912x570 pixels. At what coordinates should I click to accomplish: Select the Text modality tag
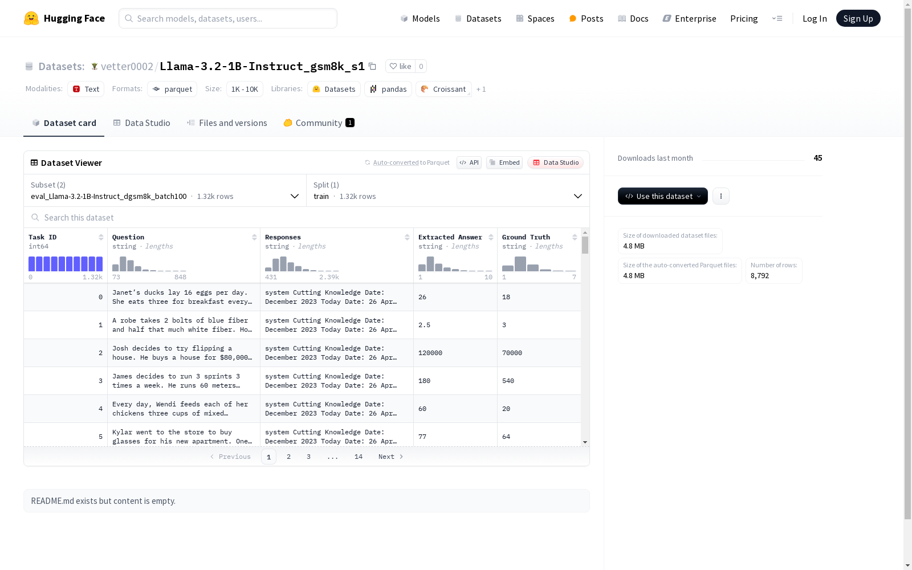click(86, 89)
